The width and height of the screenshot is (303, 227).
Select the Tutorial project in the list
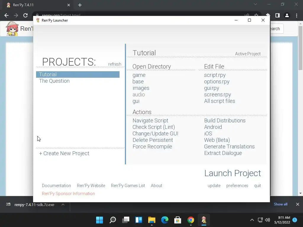click(x=78, y=74)
